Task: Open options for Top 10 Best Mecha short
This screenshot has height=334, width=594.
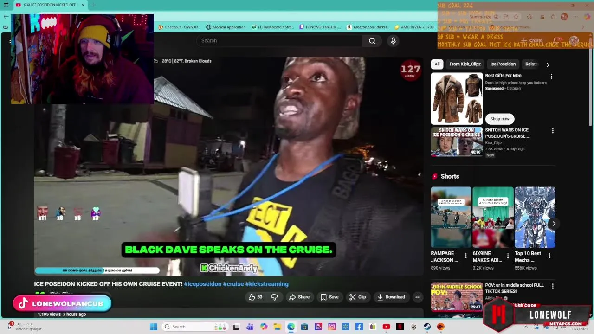Action: (549, 256)
